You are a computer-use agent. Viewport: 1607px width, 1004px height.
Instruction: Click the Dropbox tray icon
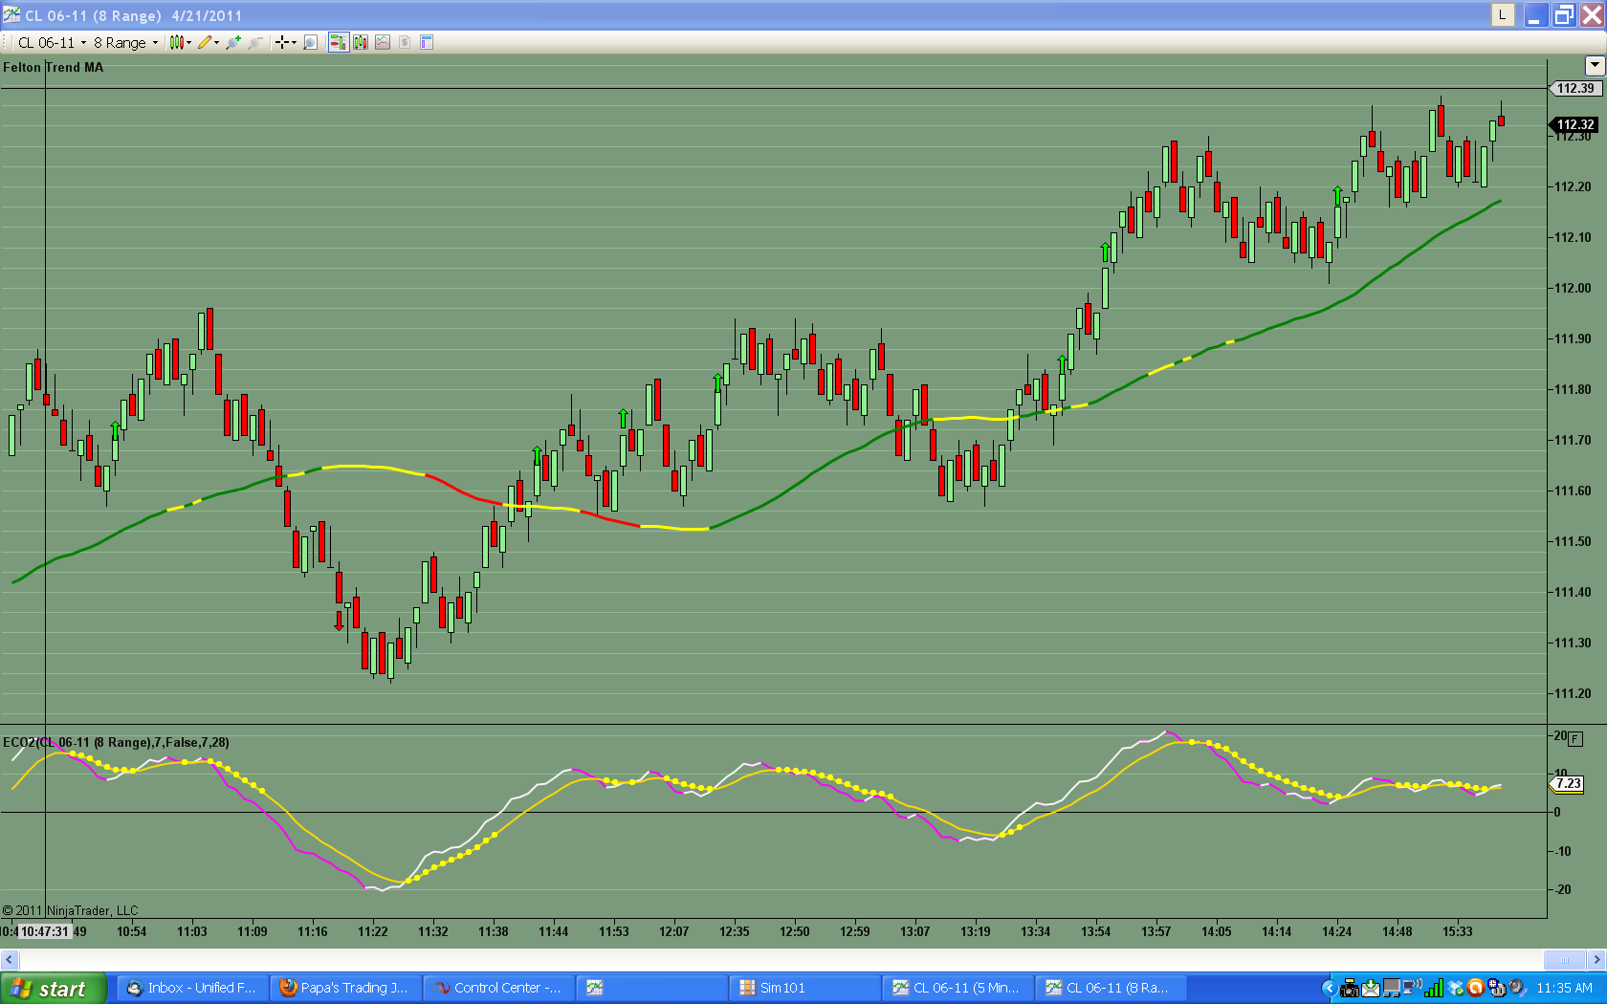(1456, 989)
